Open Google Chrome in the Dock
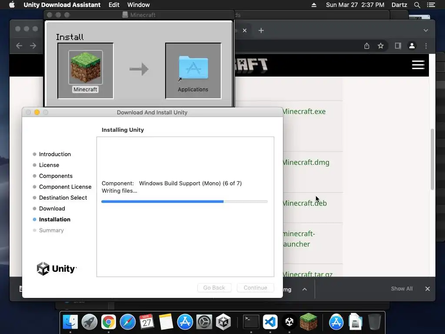 (x=108, y=322)
